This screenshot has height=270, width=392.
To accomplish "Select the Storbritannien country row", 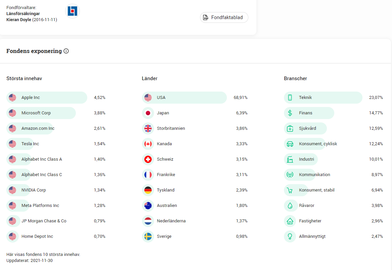I will 171,128.
